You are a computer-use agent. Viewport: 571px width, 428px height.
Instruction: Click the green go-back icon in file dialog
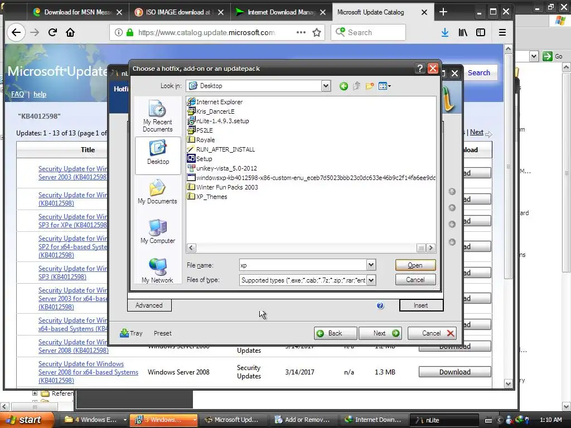(x=343, y=86)
